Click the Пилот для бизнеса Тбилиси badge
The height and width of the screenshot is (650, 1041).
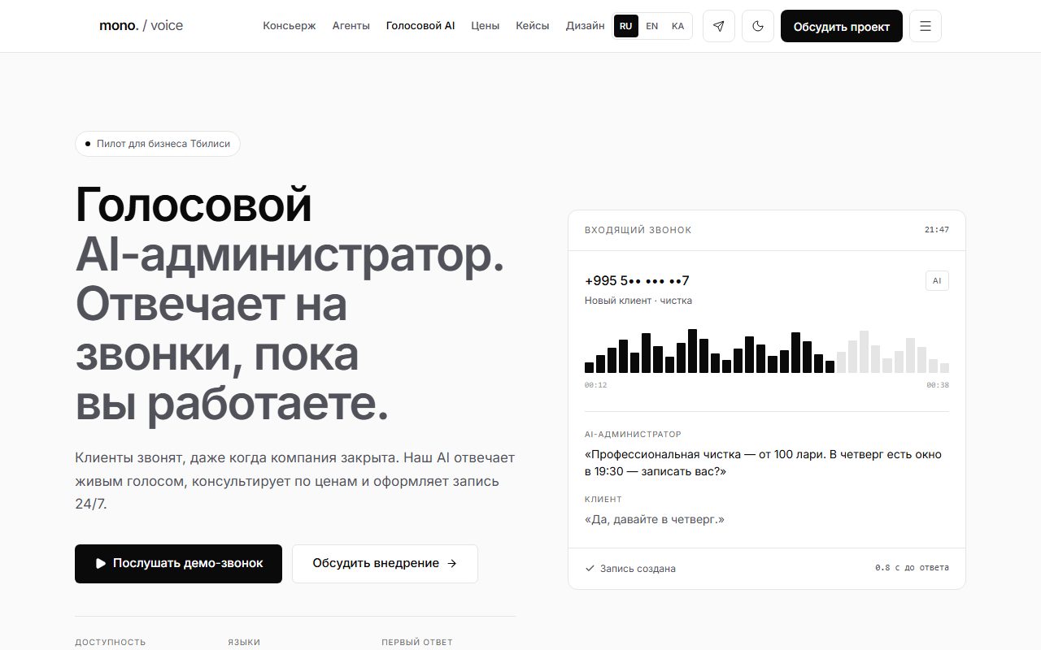pyautogui.click(x=158, y=144)
